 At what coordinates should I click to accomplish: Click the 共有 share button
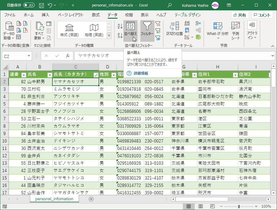coord(240,15)
